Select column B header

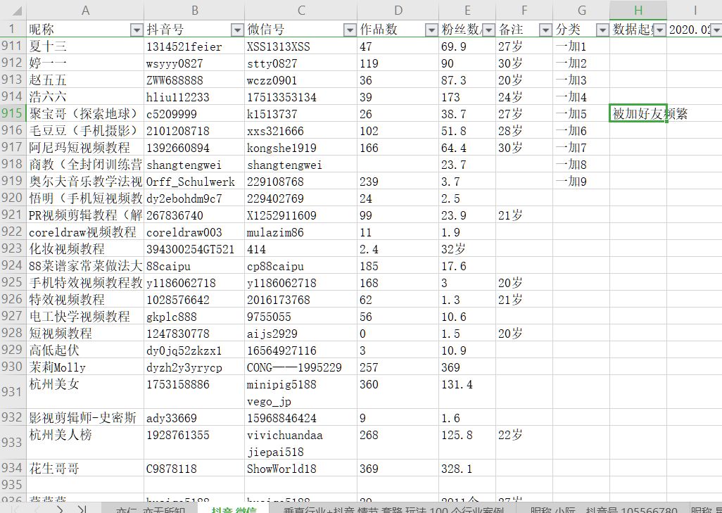click(x=194, y=10)
